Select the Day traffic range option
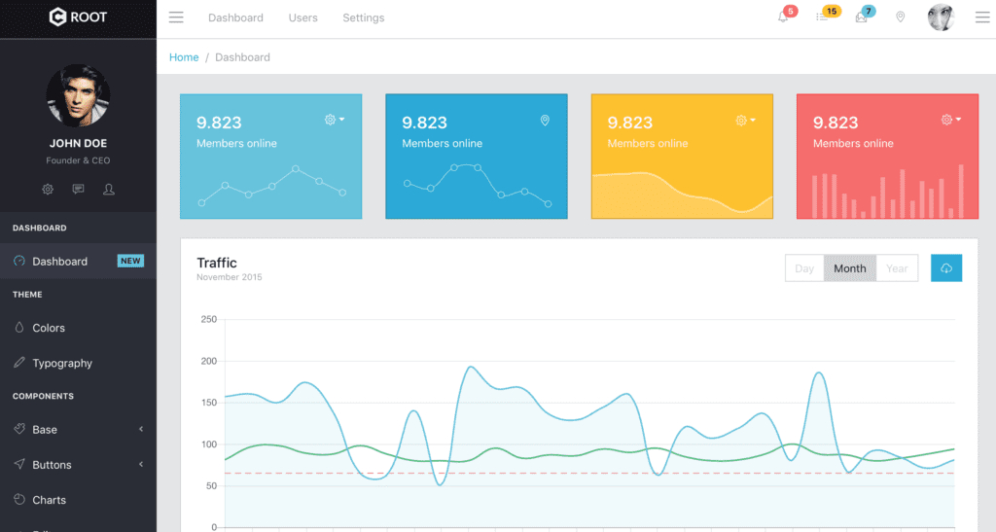The height and width of the screenshot is (532, 996). [804, 268]
